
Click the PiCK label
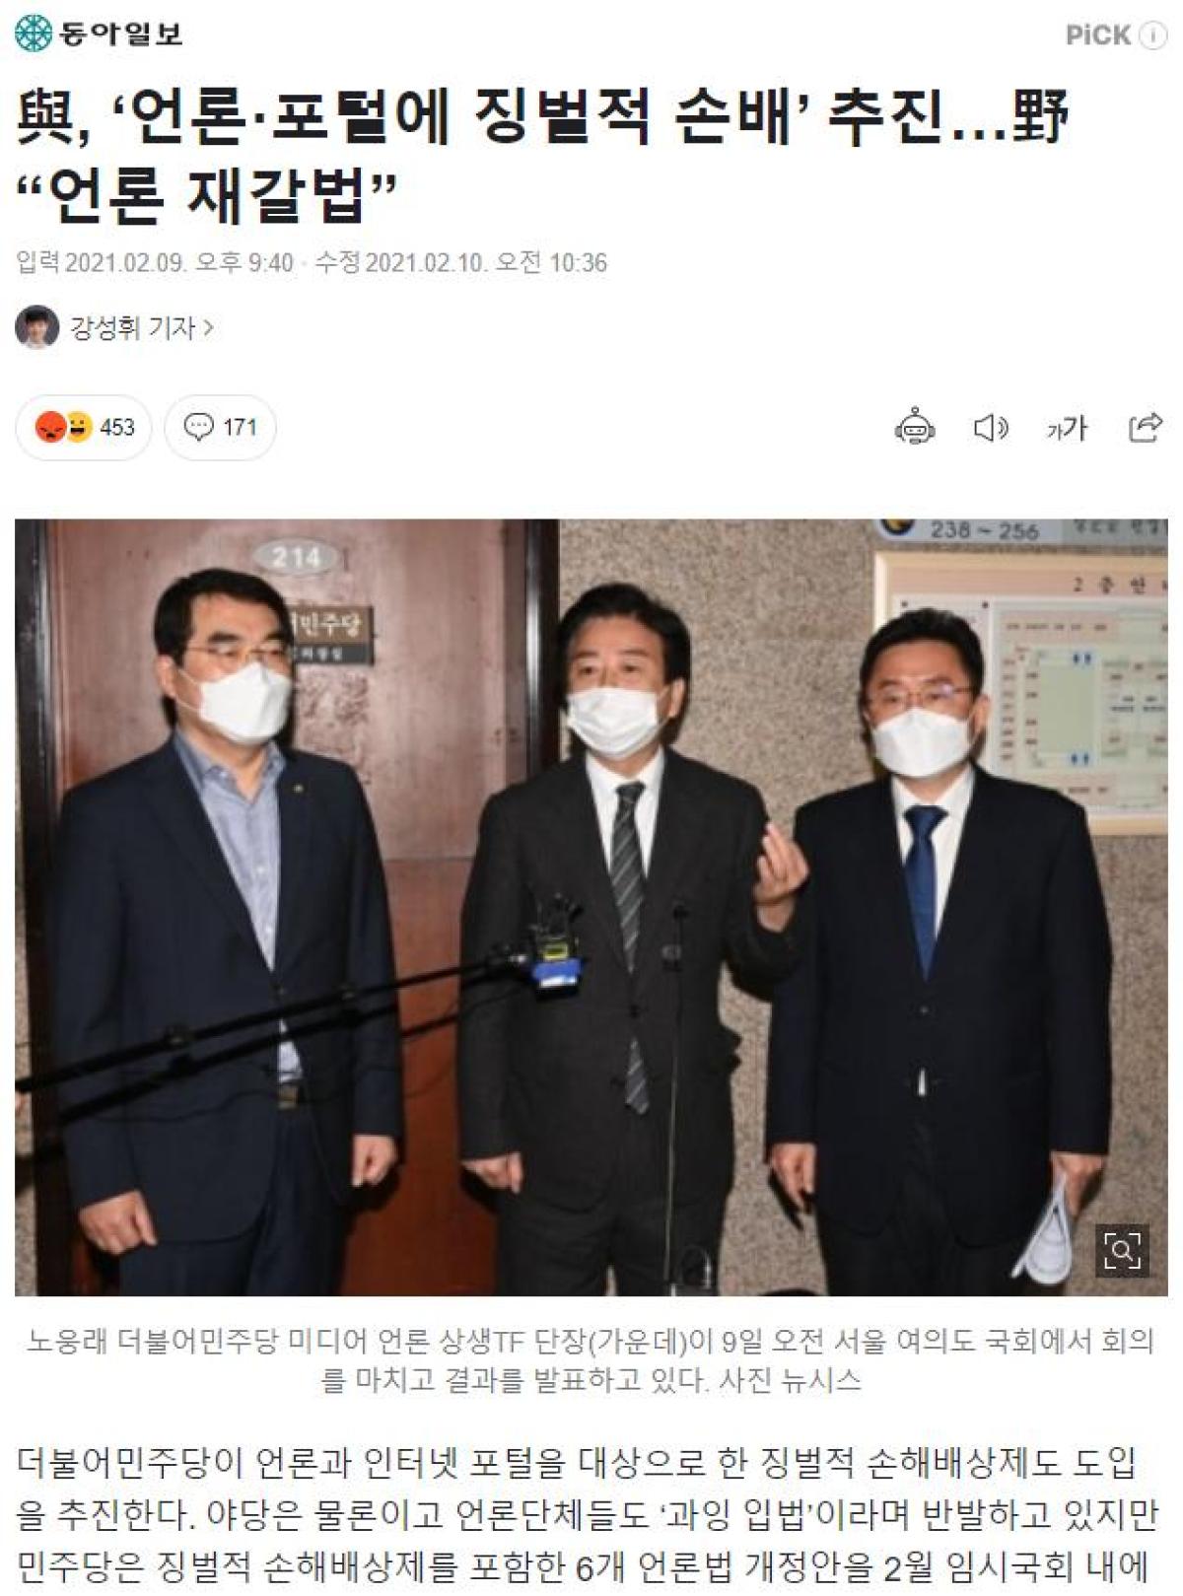point(1098,35)
